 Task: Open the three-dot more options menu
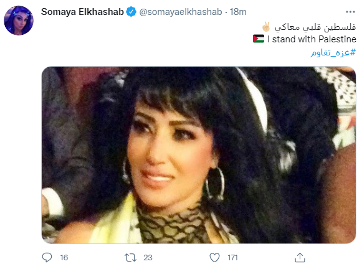point(350,12)
